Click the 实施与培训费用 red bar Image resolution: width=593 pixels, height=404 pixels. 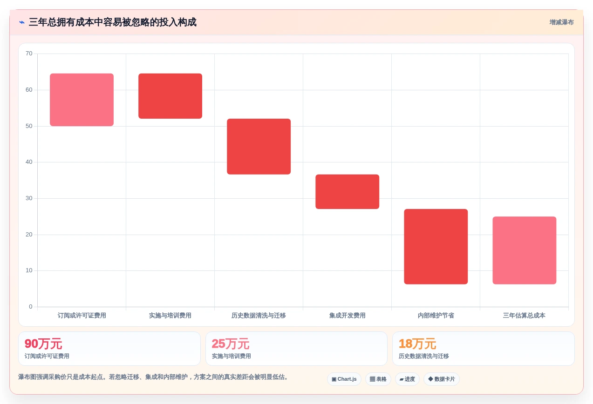[170, 96]
